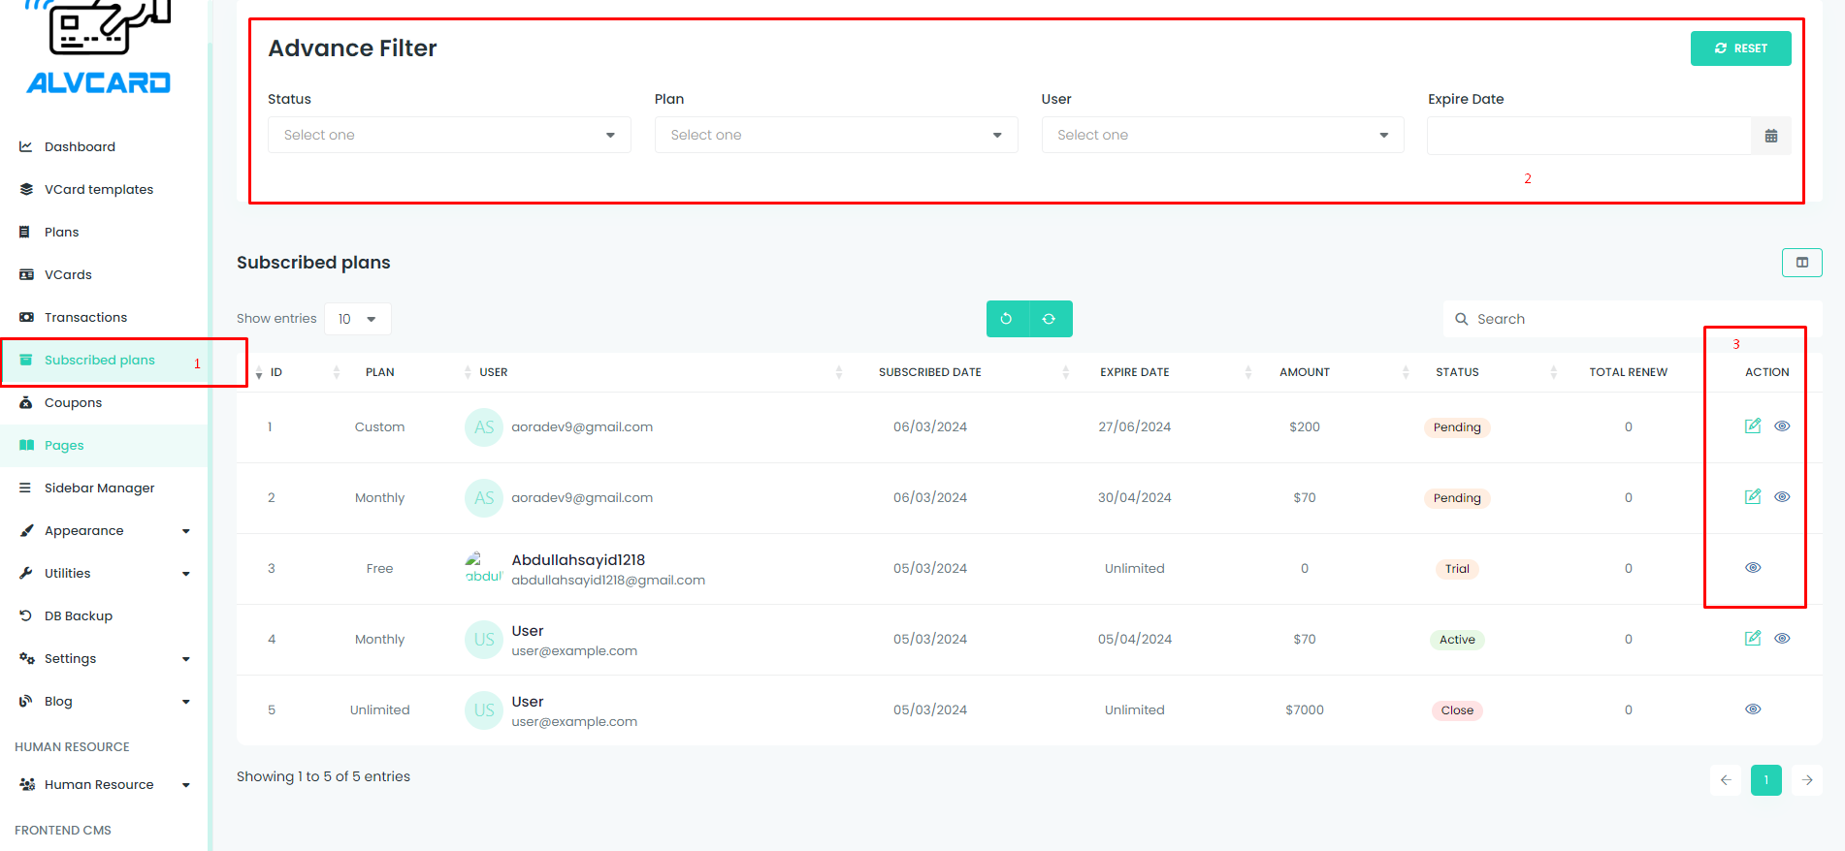
Task: Open the Plan filter dropdown
Action: [x=836, y=135]
